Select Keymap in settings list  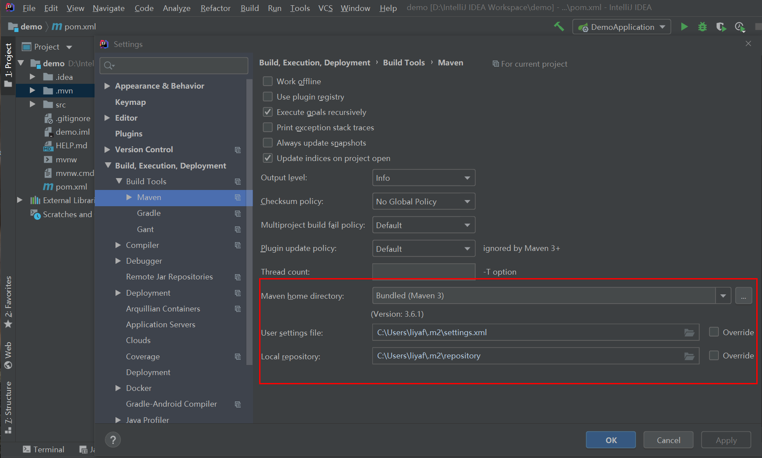click(x=130, y=102)
